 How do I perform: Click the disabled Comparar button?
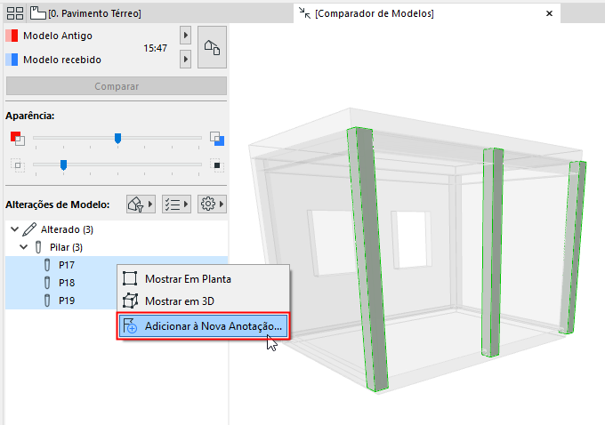pos(117,86)
